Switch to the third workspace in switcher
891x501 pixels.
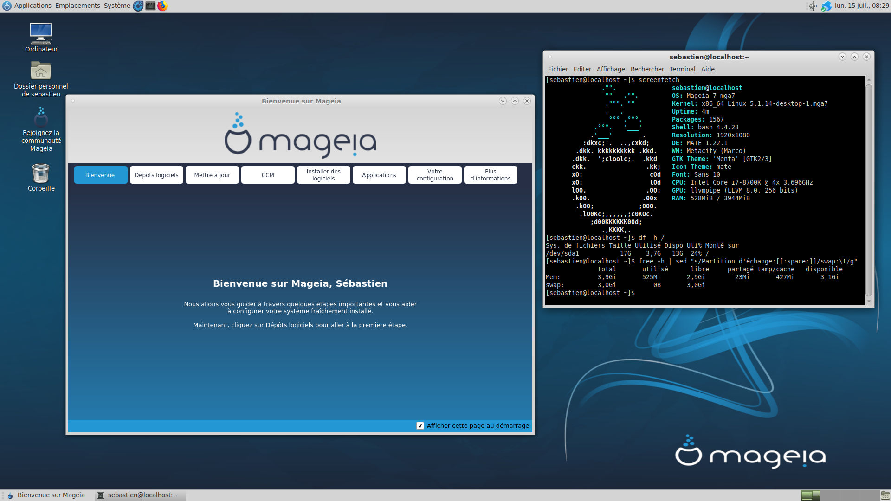(851, 495)
